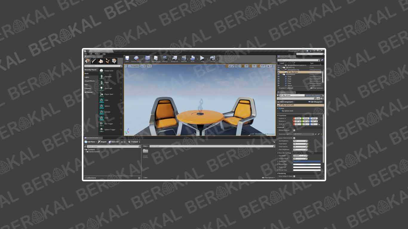Open the Perspective viewport dropdown
The width and height of the screenshot is (408, 229).
[133, 66]
